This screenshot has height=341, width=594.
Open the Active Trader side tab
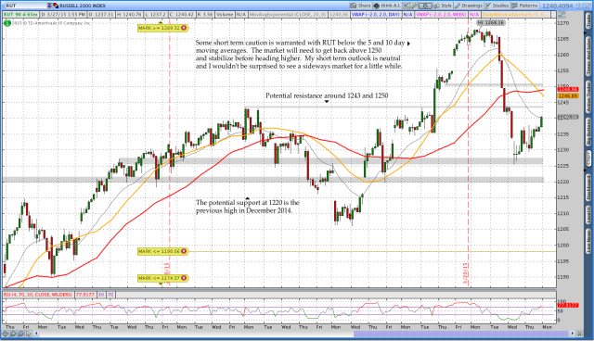(x=588, y=96)
